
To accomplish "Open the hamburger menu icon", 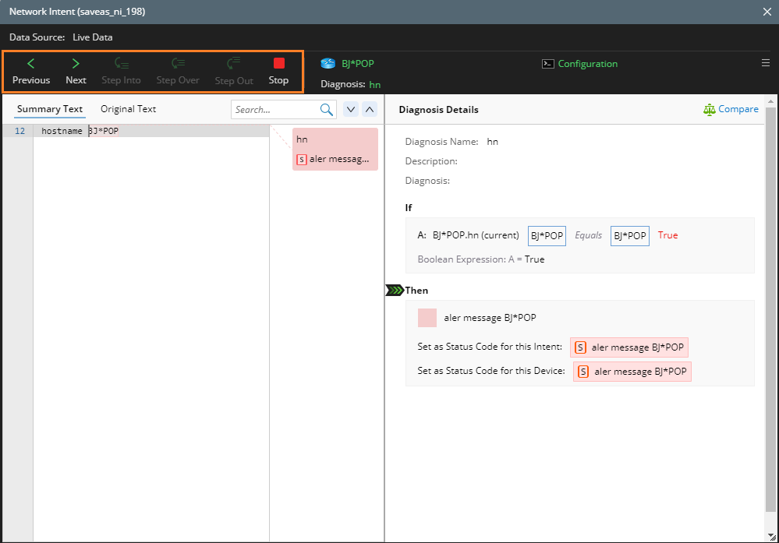I will 765,62.
